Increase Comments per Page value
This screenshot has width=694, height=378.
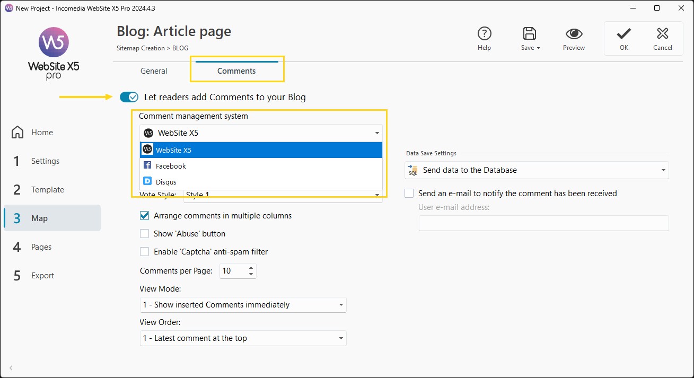[x=251, y=267]
